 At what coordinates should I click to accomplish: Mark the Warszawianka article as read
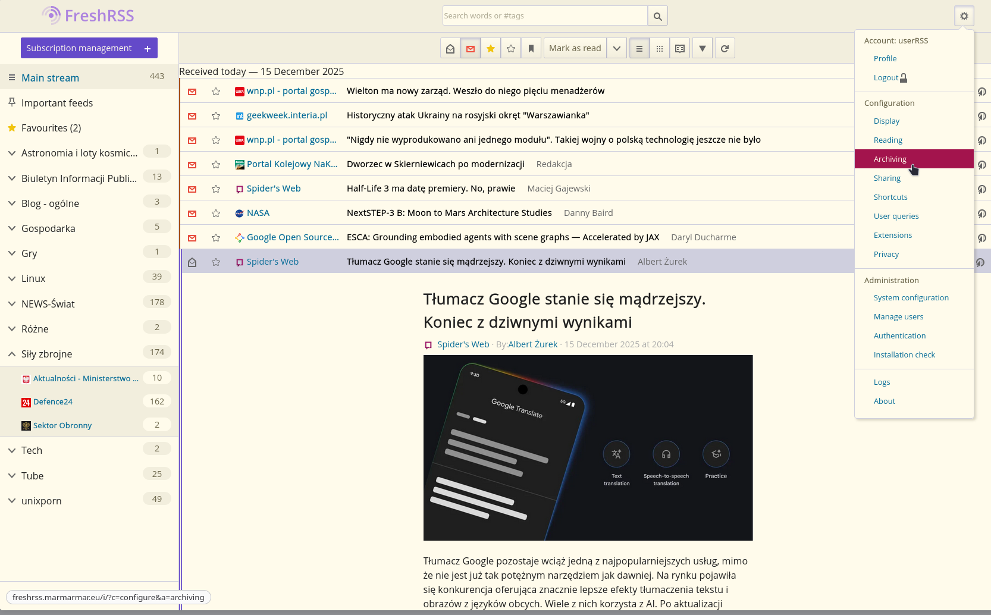[x=192, y=116]
